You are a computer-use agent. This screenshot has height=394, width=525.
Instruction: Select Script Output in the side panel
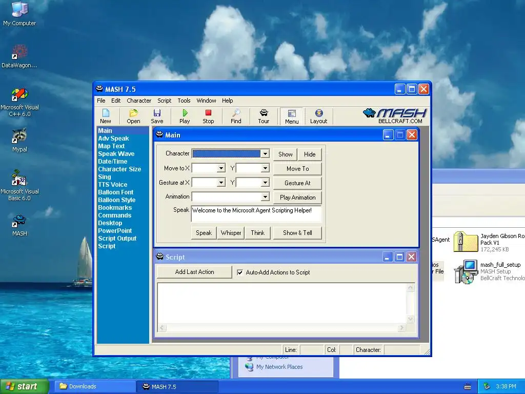point(117,239)
